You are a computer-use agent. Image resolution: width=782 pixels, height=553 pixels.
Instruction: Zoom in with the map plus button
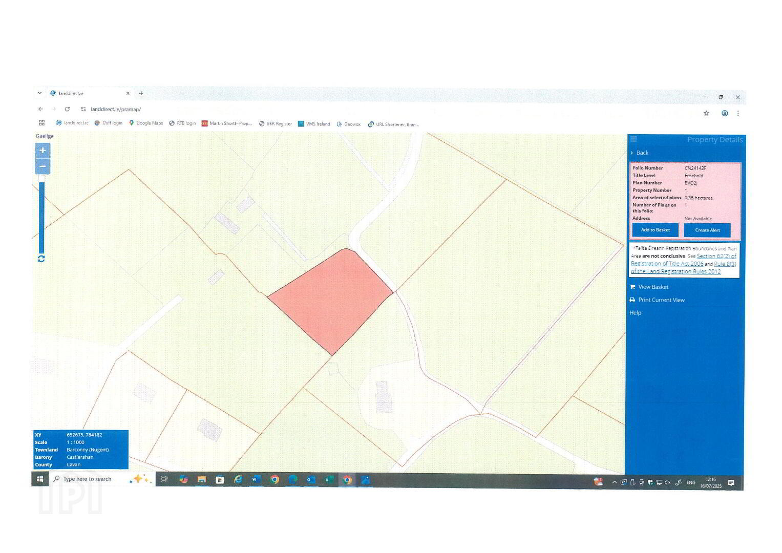[x=43, y=151]
